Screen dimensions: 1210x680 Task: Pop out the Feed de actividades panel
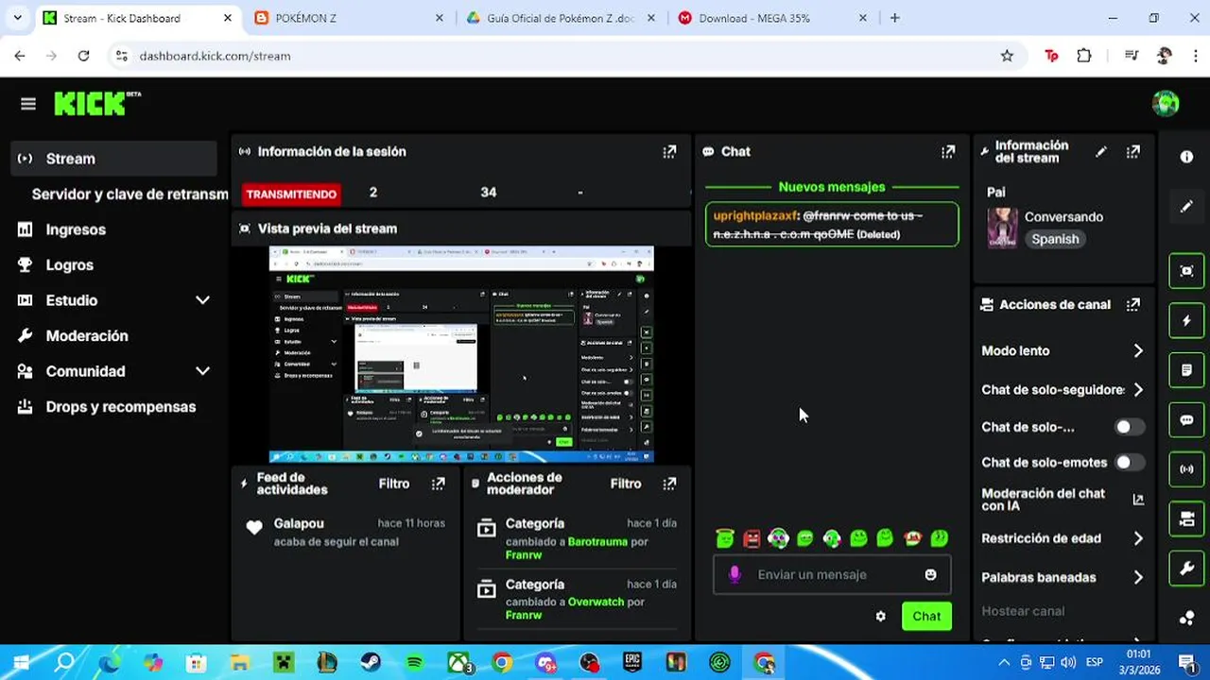438,484
